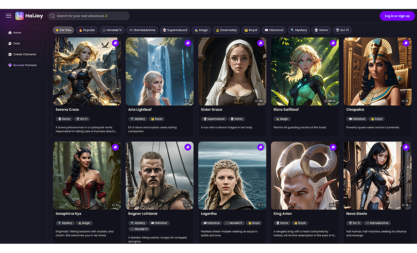Click Royal tag under King Arion

point(300,223)
